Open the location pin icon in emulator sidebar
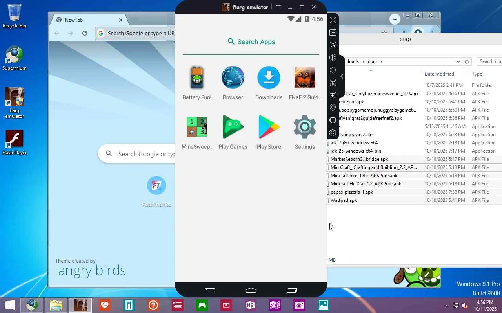Screen dimensions: 502x313 (x=333, y=108)
